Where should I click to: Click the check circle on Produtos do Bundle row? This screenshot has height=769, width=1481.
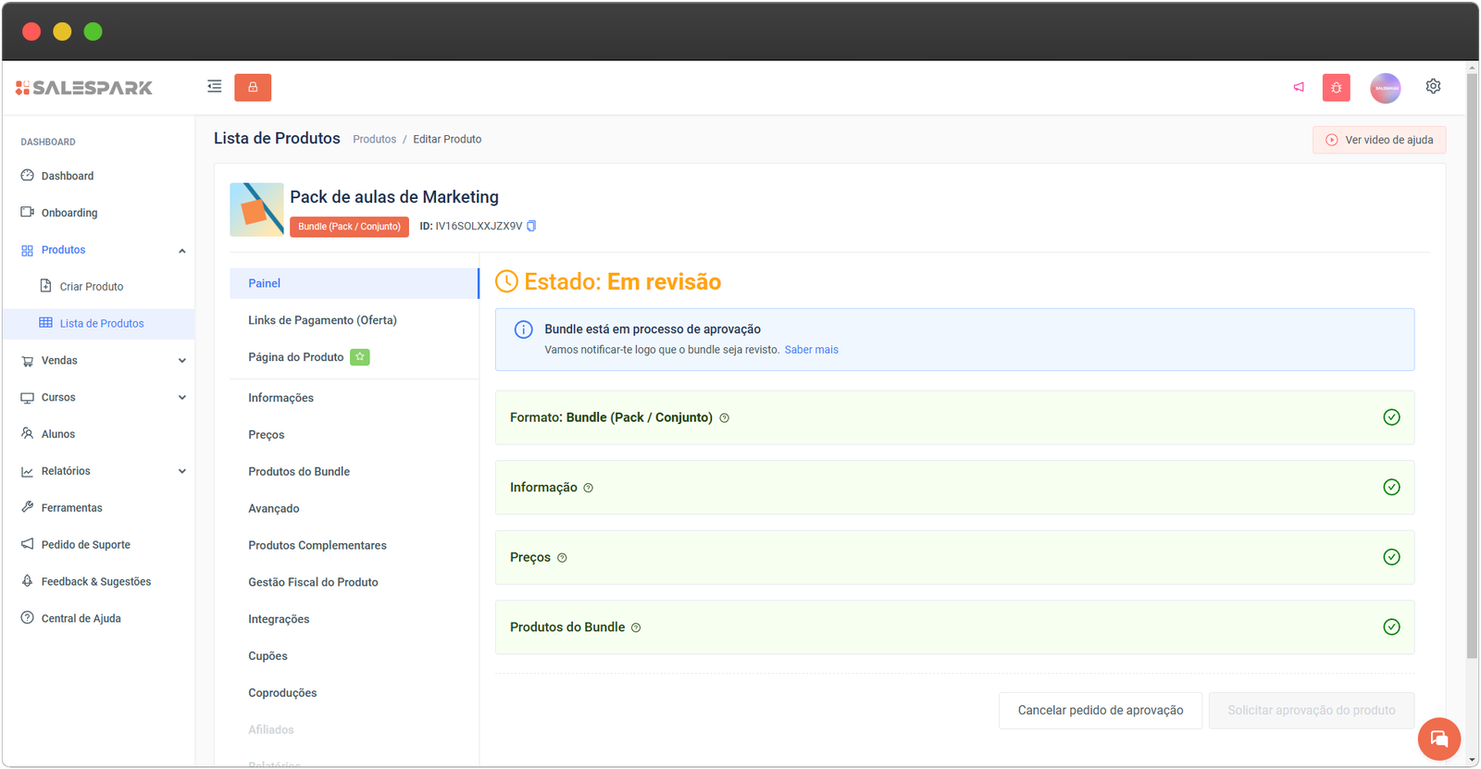(x=1391, y=627)
